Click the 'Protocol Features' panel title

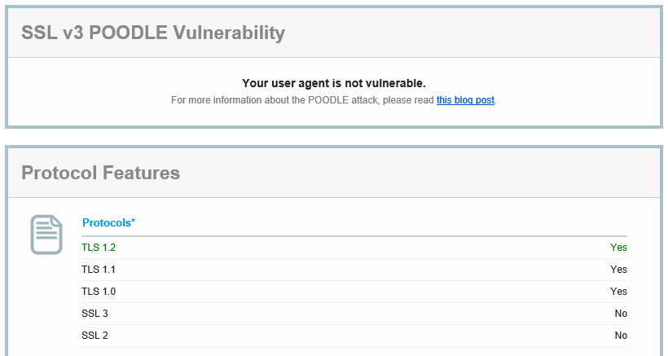(x=100, y=173)
